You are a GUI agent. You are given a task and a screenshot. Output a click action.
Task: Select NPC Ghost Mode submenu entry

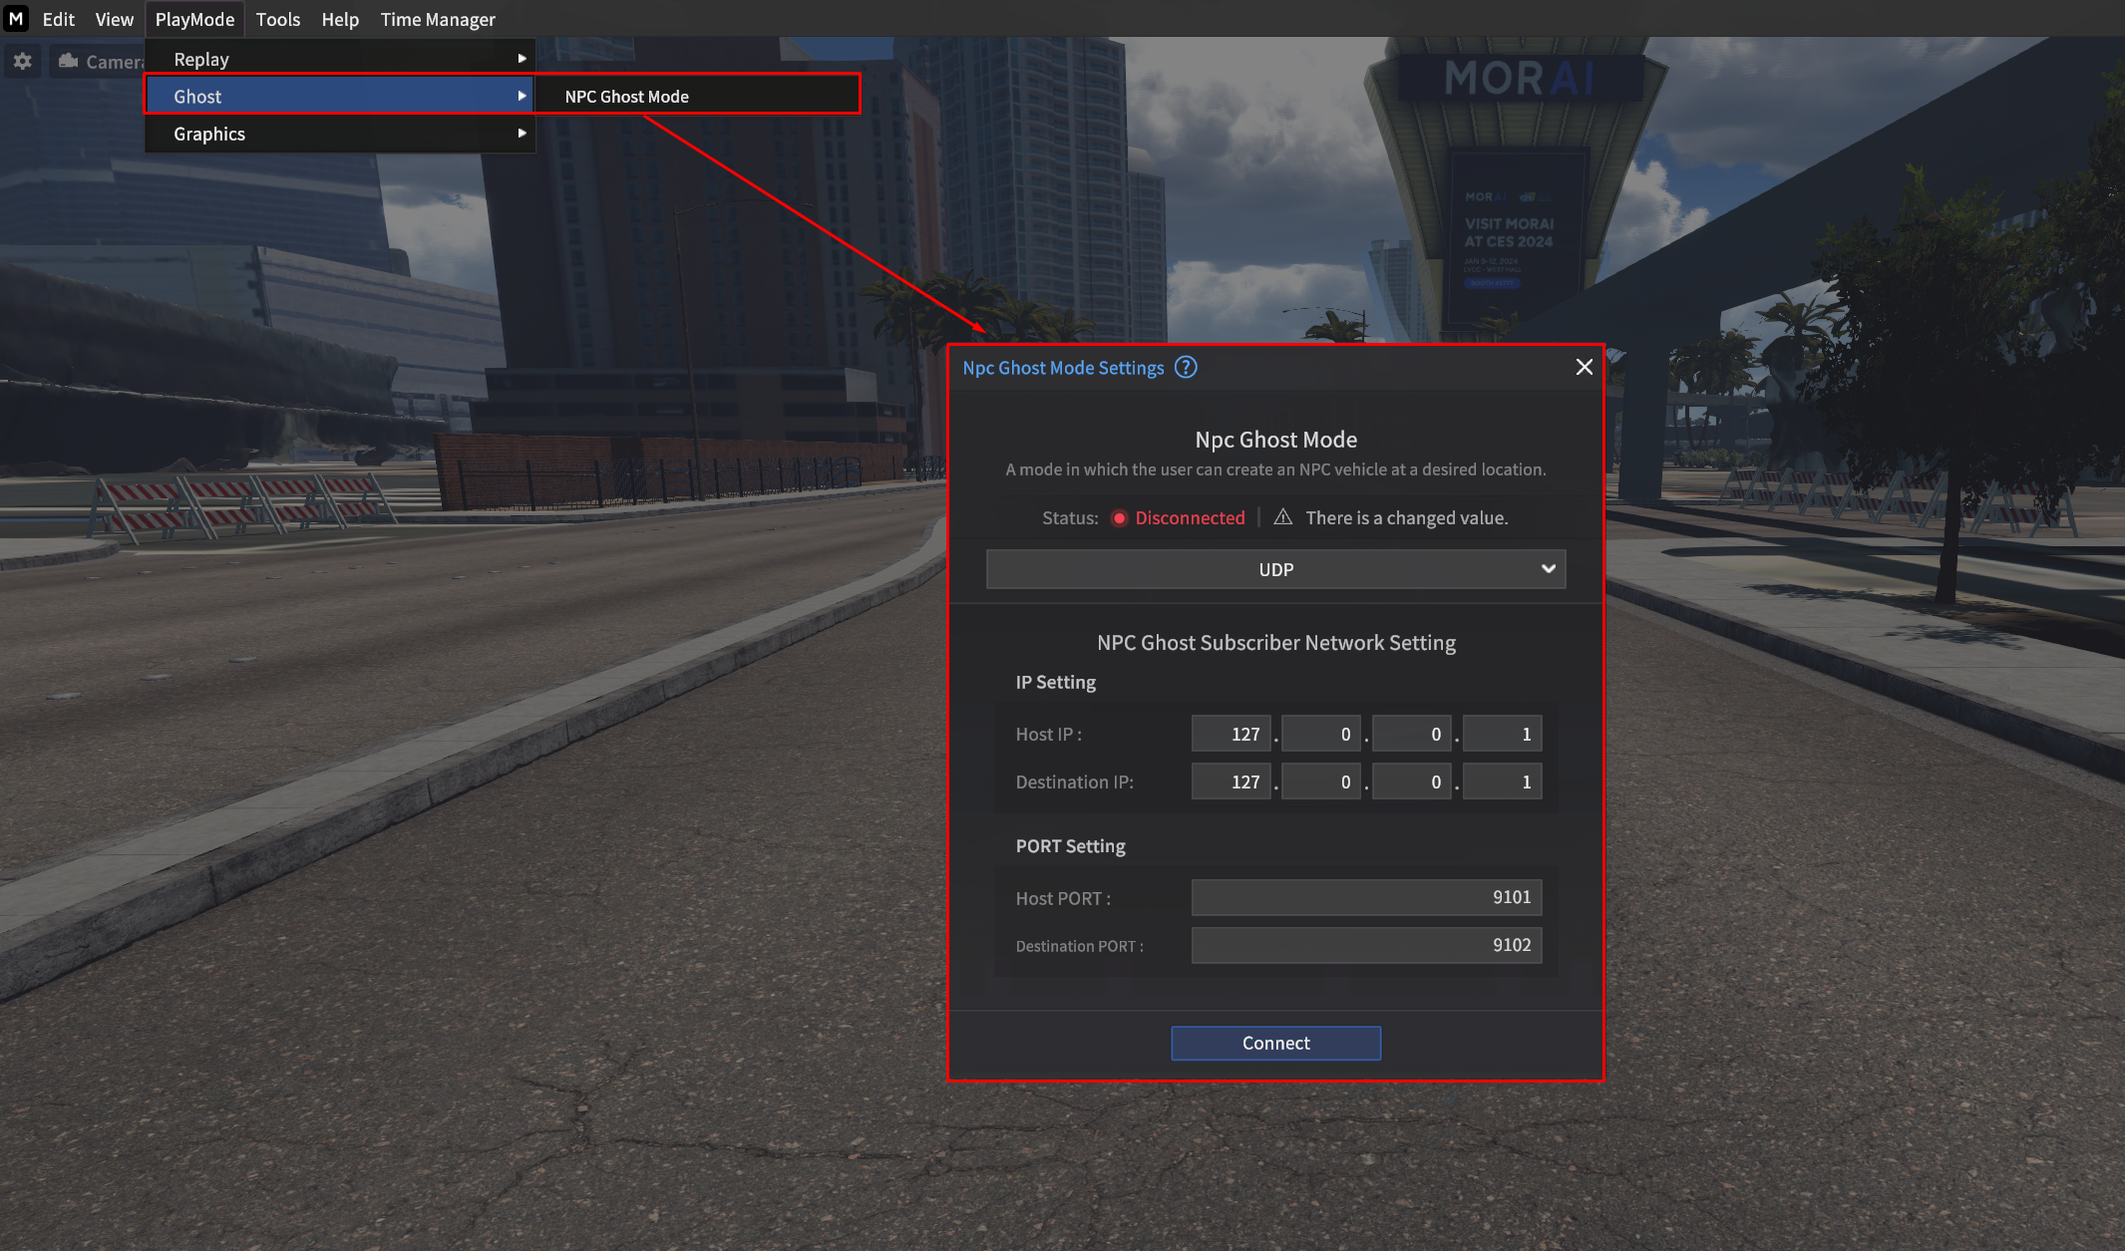click(627, 97)
